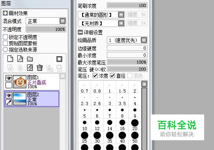Click the 最大浓度笔压 slider

coord(127,62)
